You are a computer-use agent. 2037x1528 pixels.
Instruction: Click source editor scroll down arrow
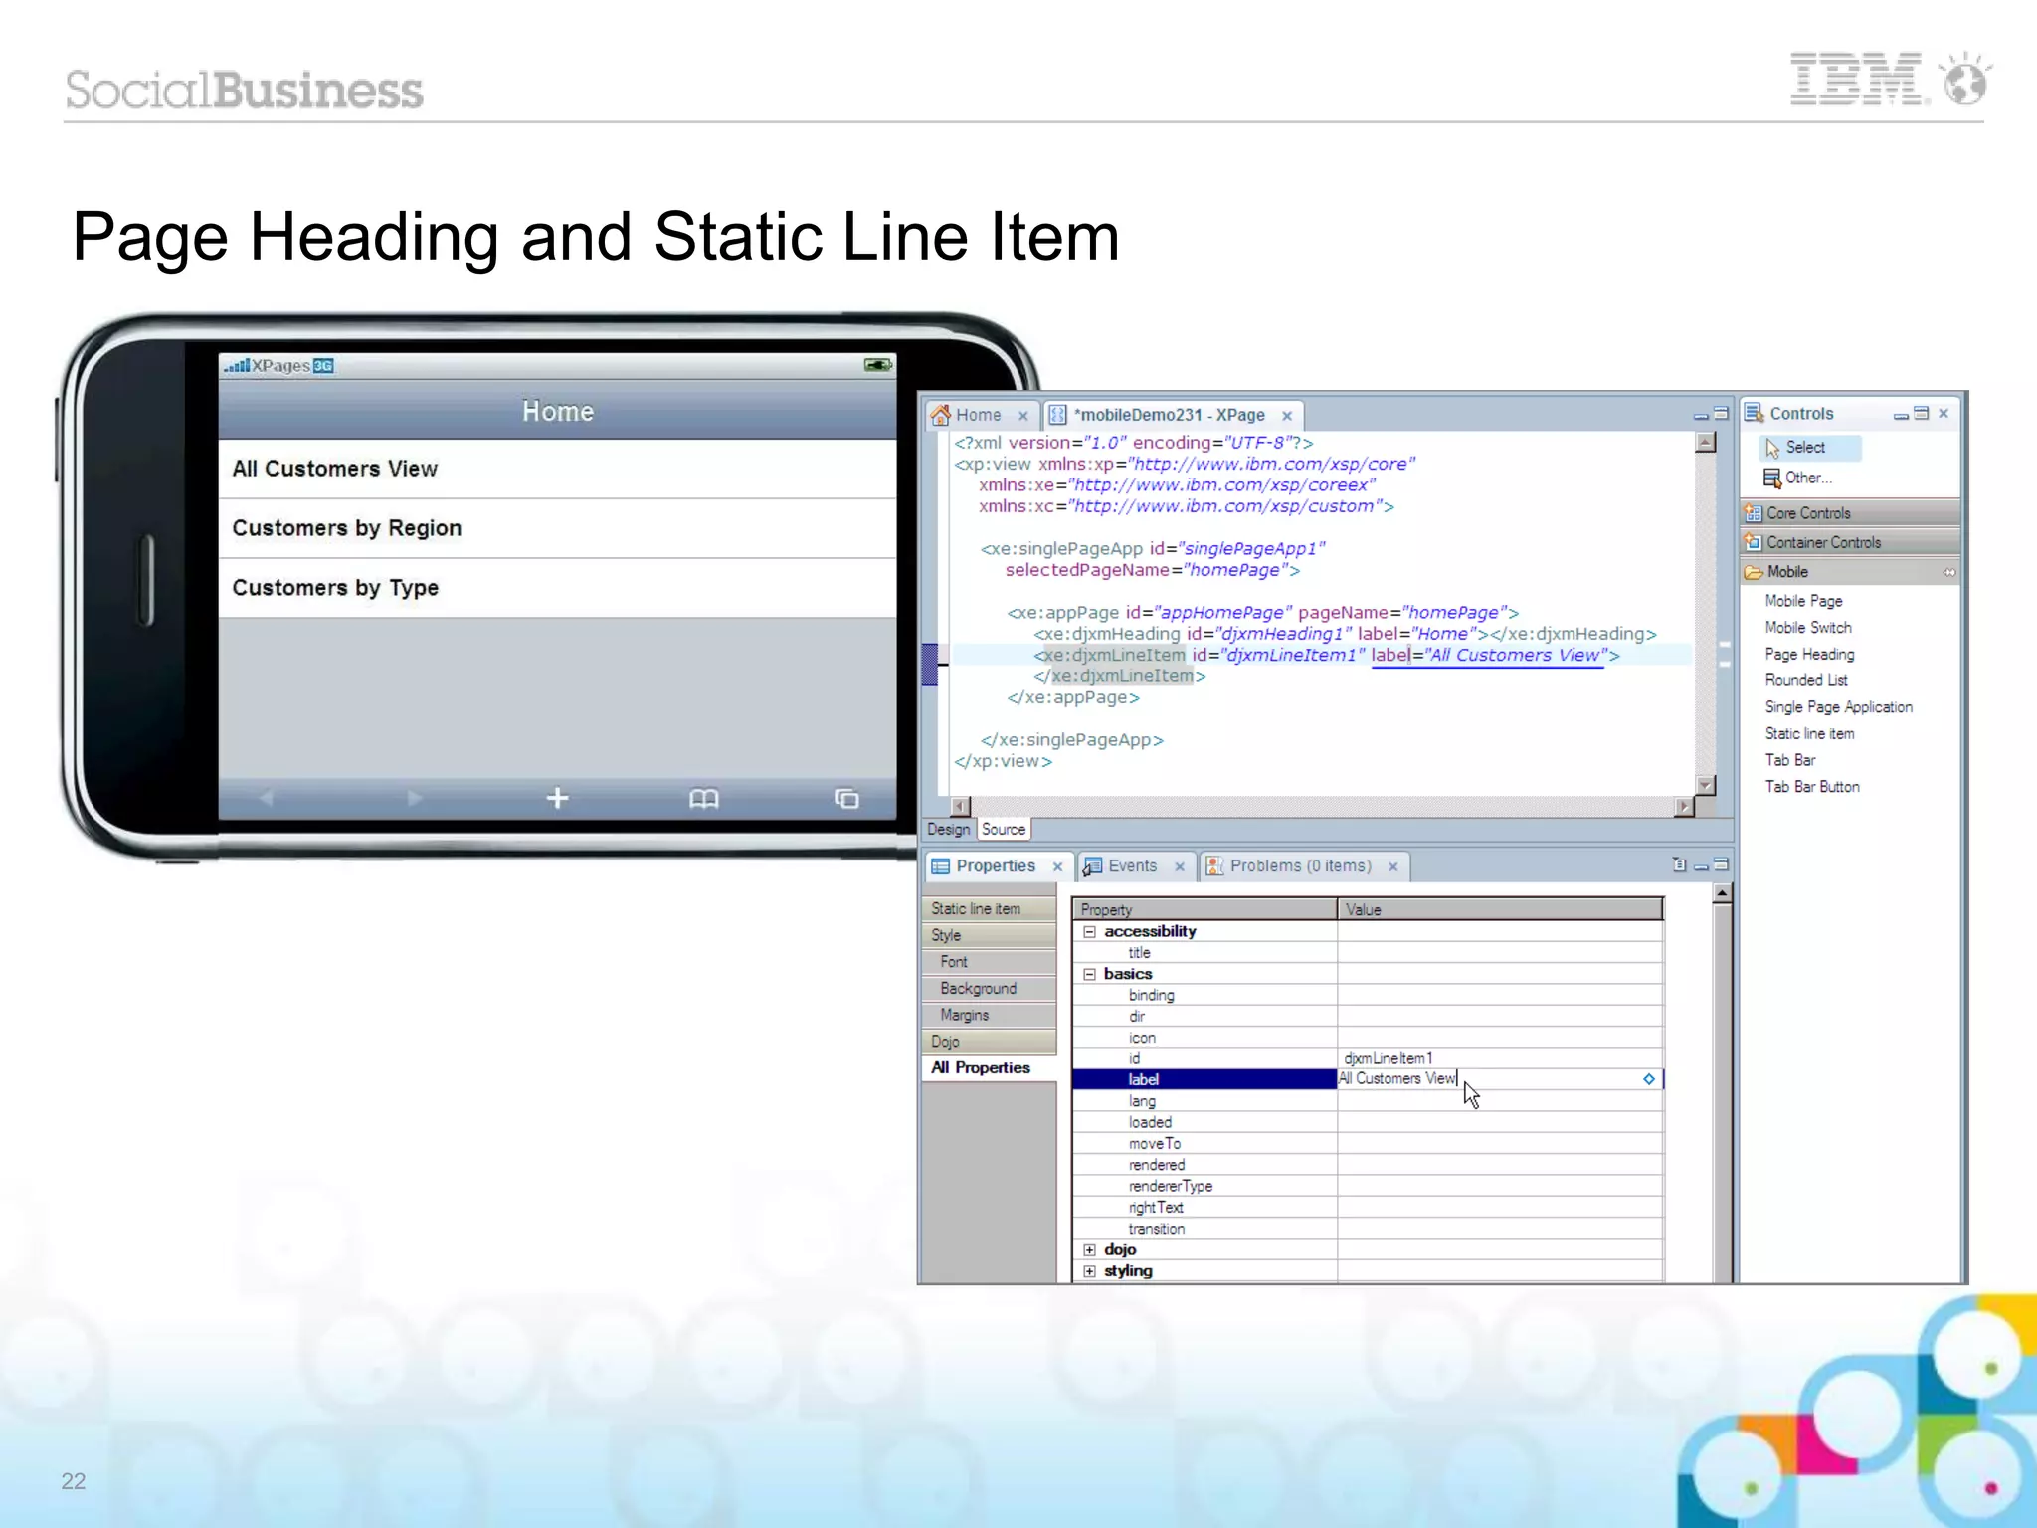1706,786
